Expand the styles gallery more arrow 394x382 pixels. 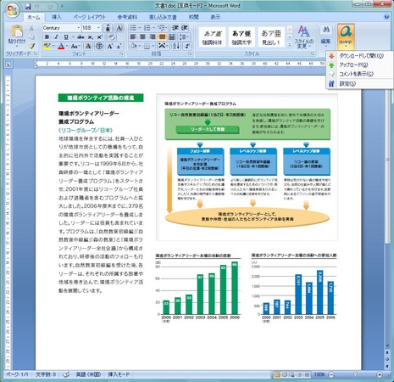[x=290, y=45]
